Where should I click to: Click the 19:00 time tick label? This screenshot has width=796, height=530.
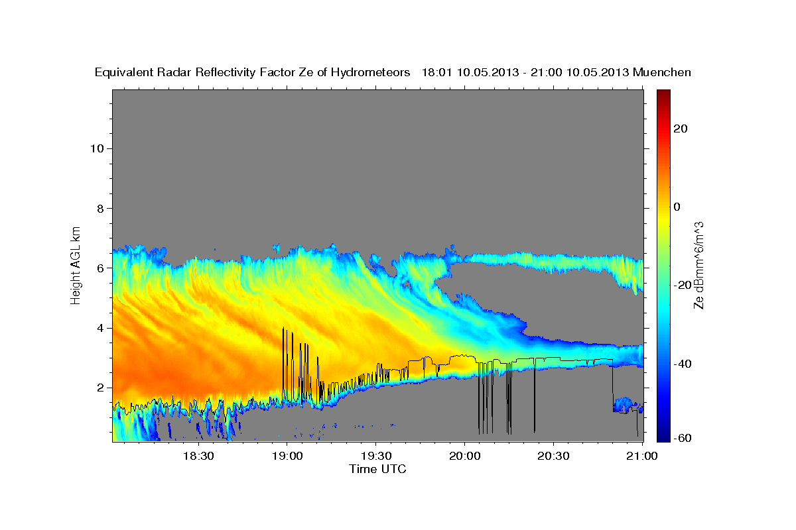287,456
